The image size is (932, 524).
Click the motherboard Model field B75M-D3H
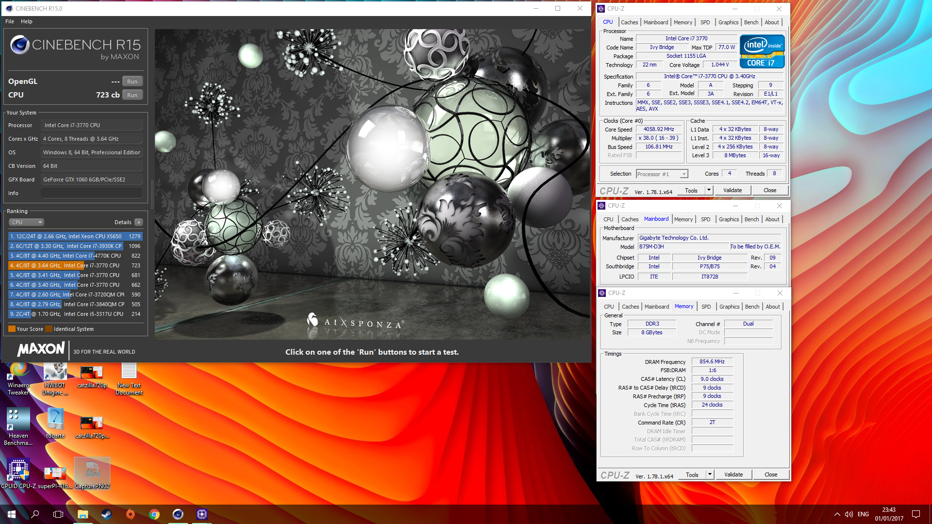tap(683, 246)
